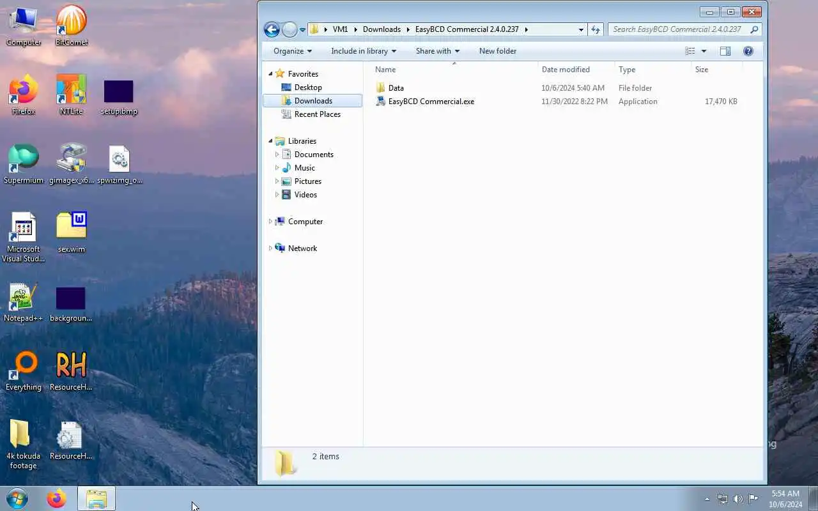This screenshot has height=511, width=818.
Task: Click Downloads in the address breadcrumb
Action: tap(382, 29)
